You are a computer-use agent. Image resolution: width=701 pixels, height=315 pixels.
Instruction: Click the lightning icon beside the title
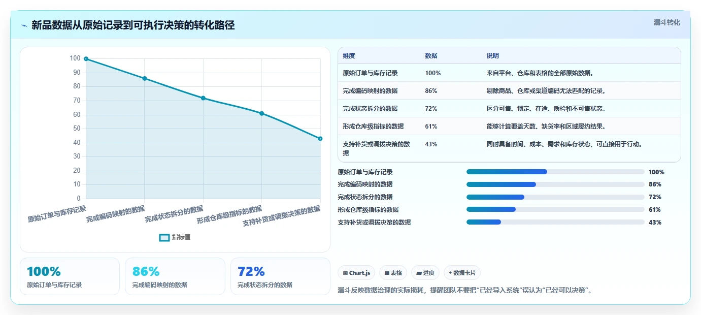coord(24,25)
